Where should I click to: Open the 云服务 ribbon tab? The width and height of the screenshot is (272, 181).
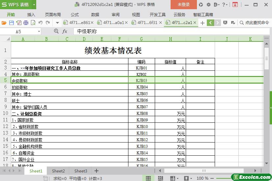179,15
